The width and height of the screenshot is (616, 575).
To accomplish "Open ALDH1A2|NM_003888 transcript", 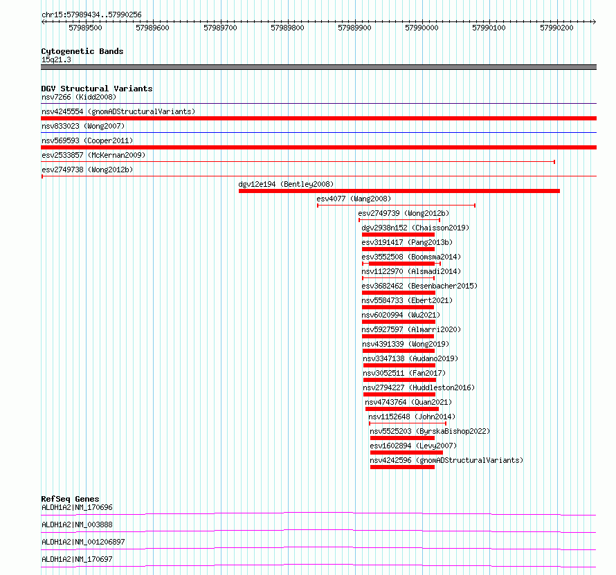I will (77, 524).
